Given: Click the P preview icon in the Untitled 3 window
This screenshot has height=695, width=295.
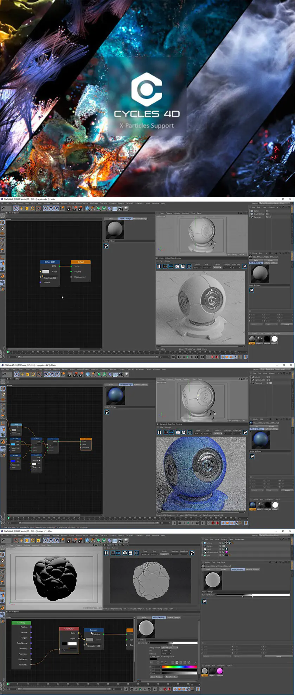Looking at the screenshot, I should (x=192, y=553).
